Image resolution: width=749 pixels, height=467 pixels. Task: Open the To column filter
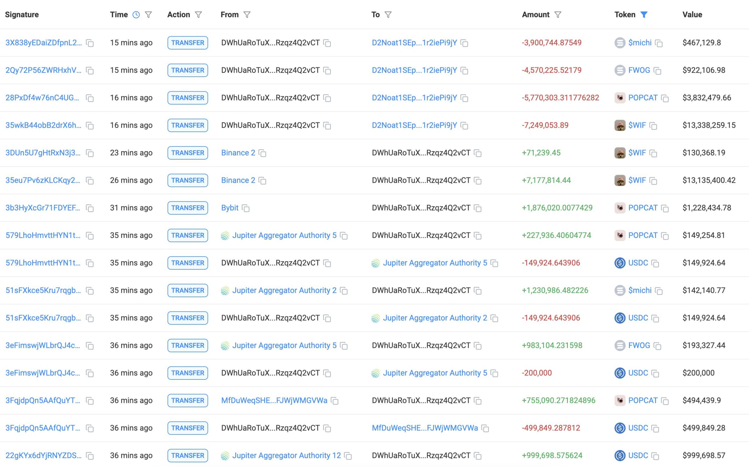(x=388, y=15)
